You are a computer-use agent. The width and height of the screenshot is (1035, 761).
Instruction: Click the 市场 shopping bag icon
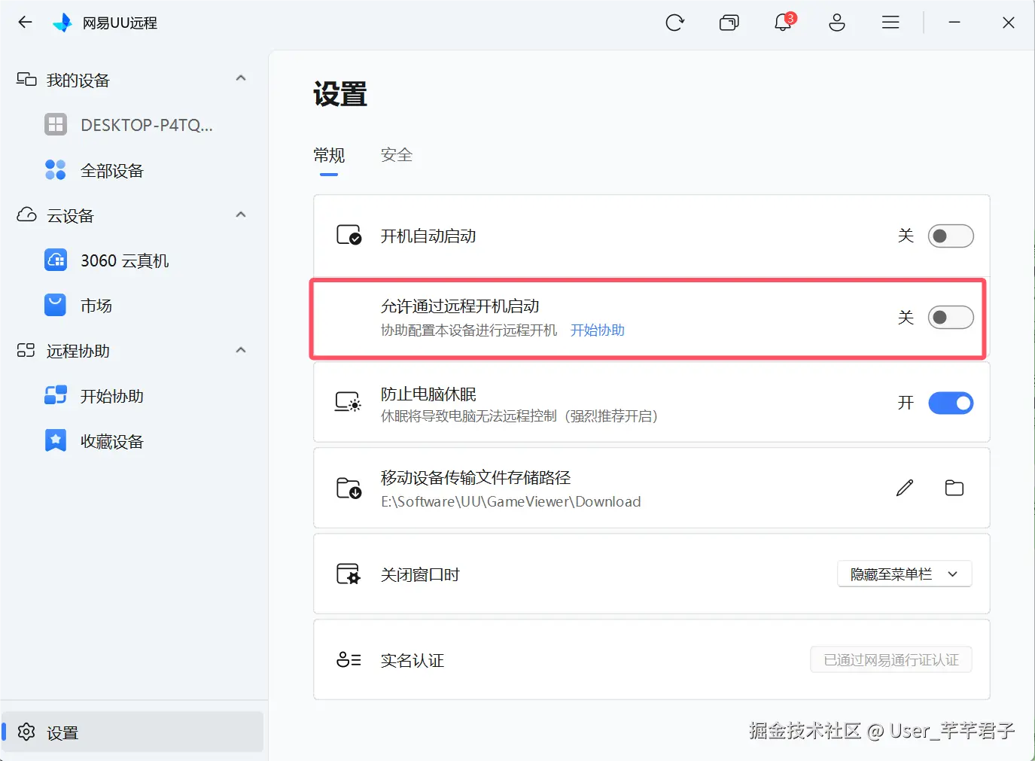56,306
